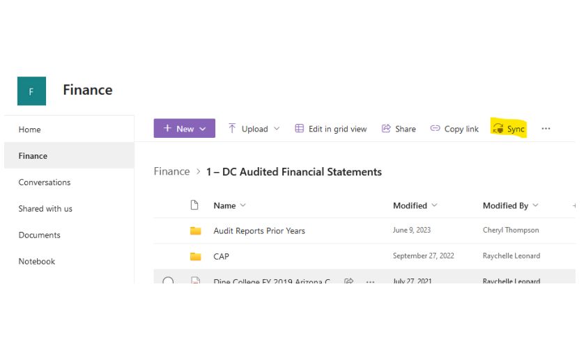586x360 pixels.
Task: Click the CAP folder icon
Action: pos(196,256)
